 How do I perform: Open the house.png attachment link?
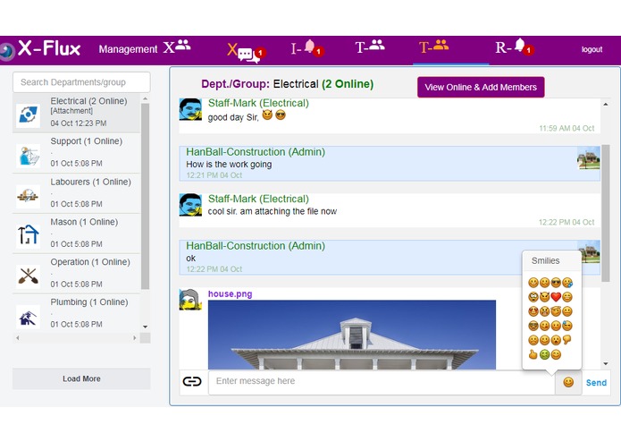231,294
